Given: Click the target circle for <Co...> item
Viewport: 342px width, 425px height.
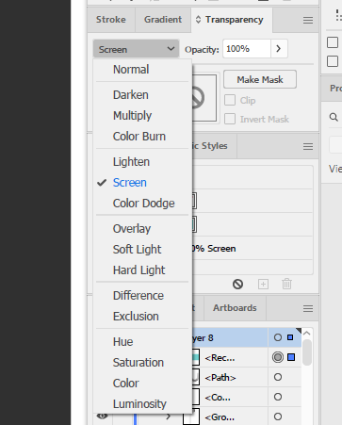Looking at the screenshot, I should pyautogui.click(x=278, y=397).
